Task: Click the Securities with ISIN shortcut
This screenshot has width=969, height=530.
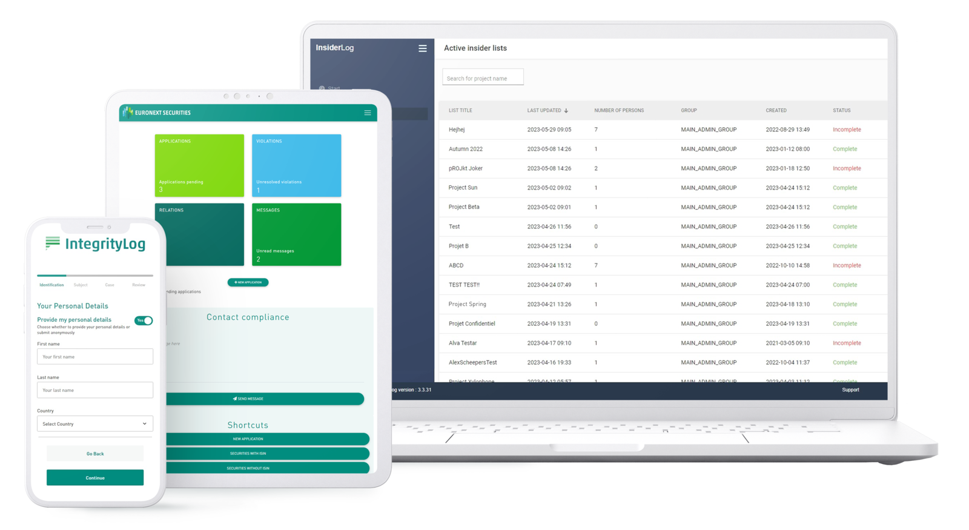Action: 267,454
